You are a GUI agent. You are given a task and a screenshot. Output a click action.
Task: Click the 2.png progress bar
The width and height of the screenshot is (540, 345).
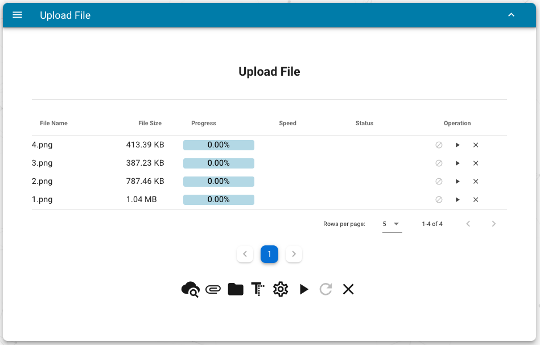[219, 182]
